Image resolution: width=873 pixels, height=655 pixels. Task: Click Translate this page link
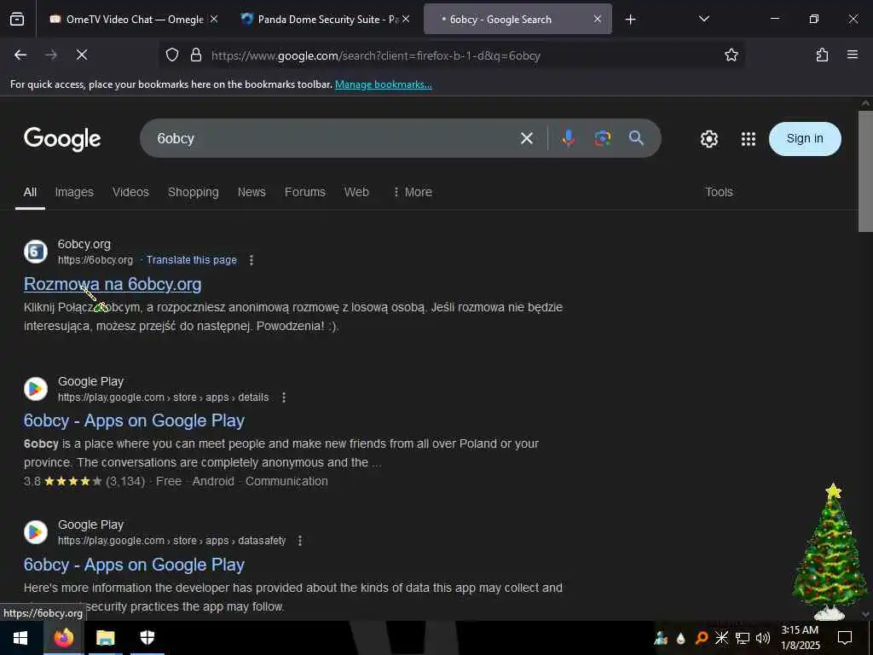[x=192, y=260]
